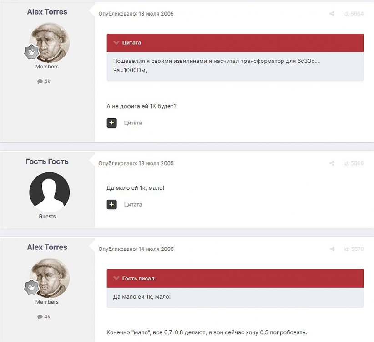This screenshot has height=342, width=374.
Task: Click share icon beside post id 5670
Action: point(332,249)
